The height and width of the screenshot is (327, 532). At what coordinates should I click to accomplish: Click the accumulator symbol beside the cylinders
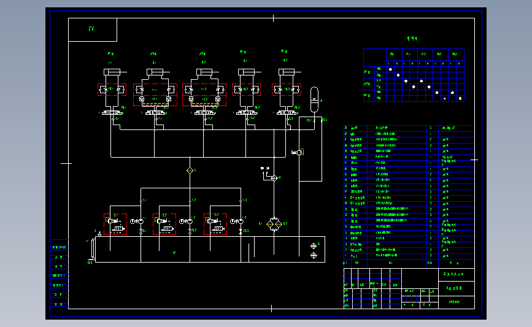click(x=315, y=99)
